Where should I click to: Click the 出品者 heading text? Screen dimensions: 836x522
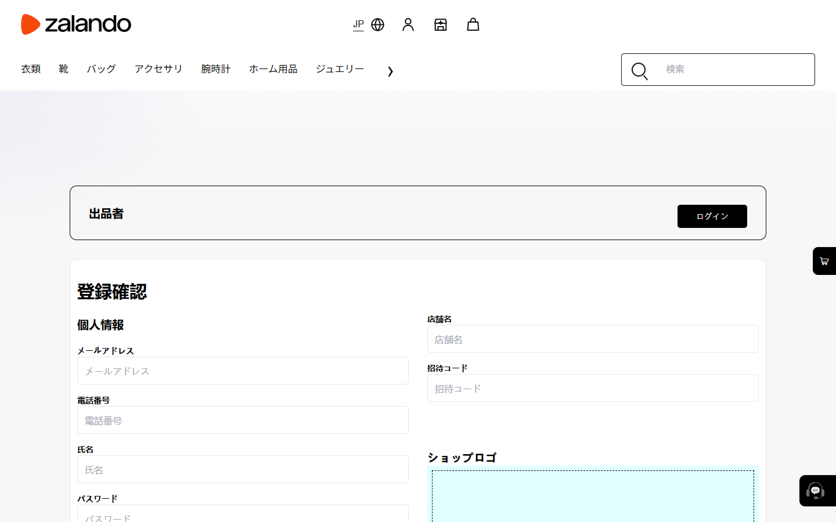point(106,213)
